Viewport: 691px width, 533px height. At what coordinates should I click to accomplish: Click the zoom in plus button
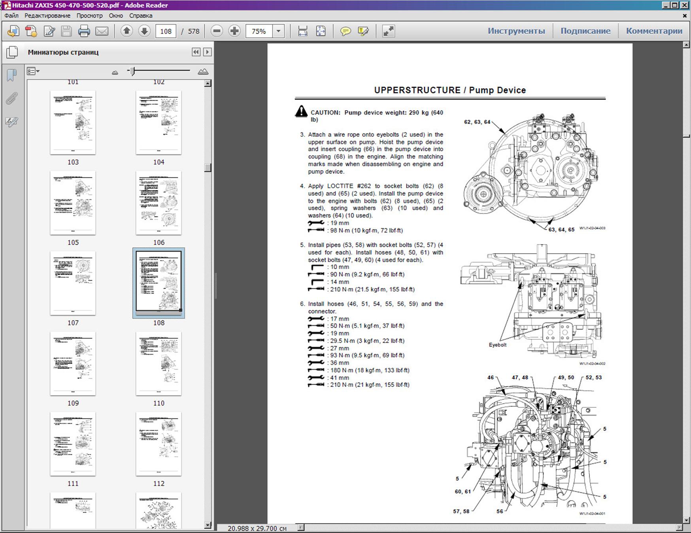point(234,31)
